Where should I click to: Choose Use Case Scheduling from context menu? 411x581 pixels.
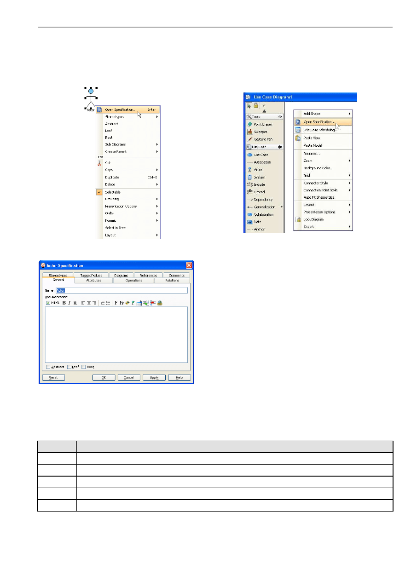(x=320, y=130)
